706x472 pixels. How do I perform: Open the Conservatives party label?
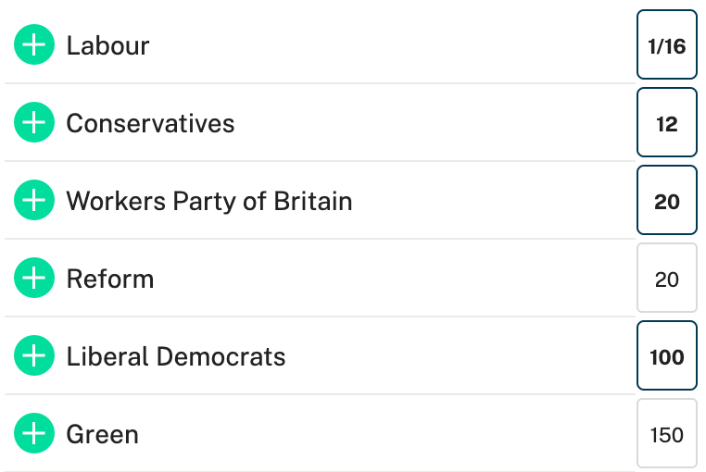[x=150, y=123]
